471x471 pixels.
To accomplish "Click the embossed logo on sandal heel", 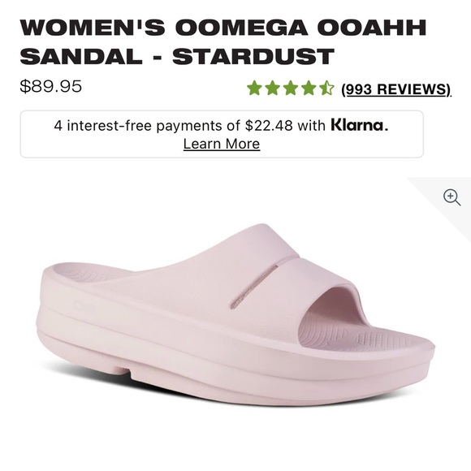I will pyautogui.click(x=84, y=305).
